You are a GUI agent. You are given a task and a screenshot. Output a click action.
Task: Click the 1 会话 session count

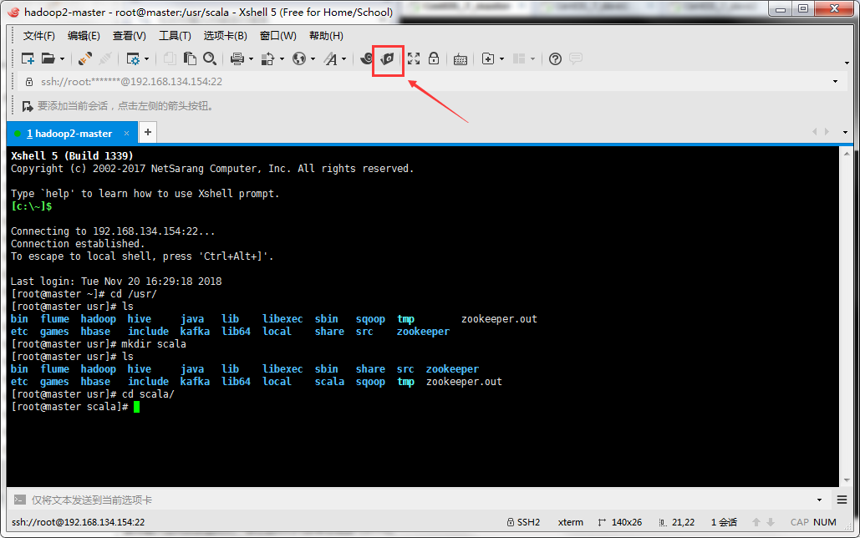coord(724,522)
